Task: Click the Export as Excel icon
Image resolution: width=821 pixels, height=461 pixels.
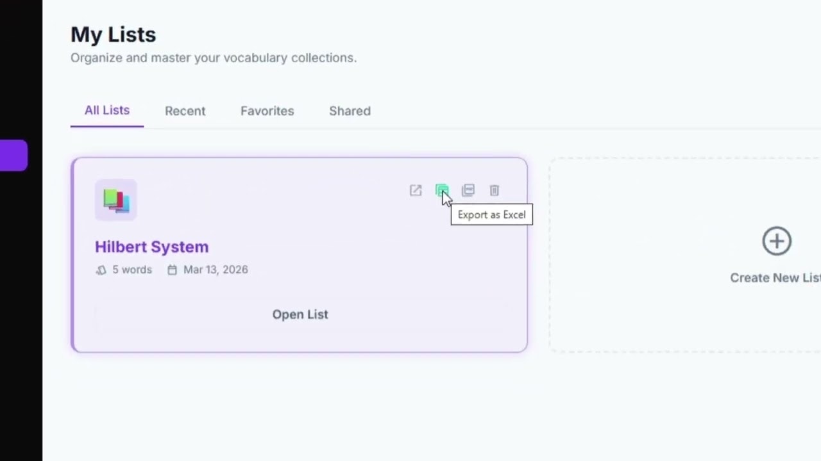Action: pyautogui.click(x=443, y=190)
